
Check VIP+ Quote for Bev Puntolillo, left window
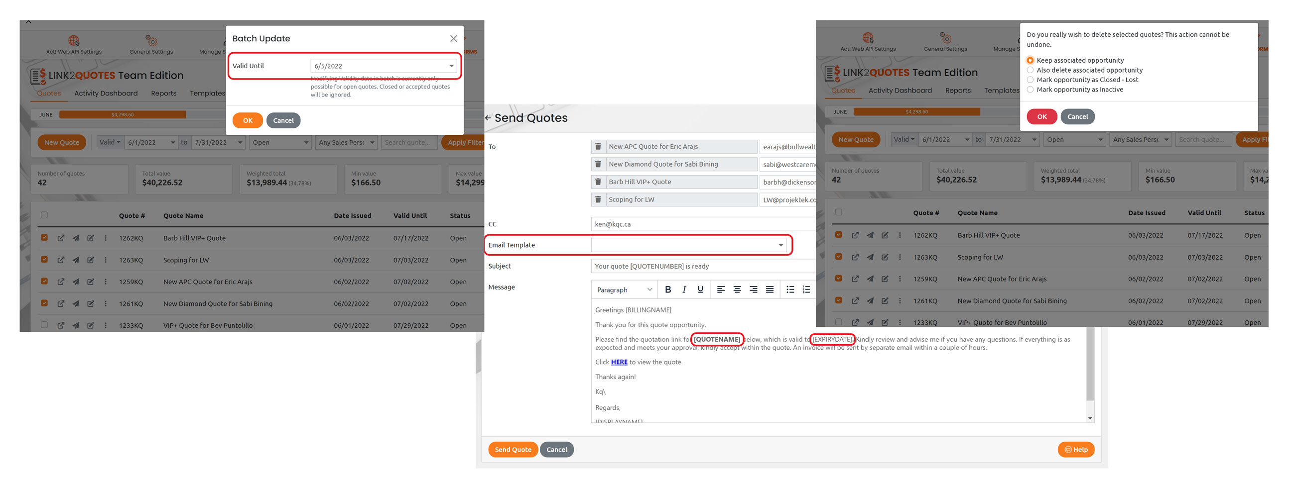[44, 325]
